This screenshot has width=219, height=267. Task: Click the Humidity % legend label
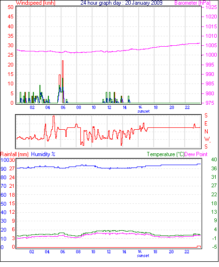[x=43, y=154]
